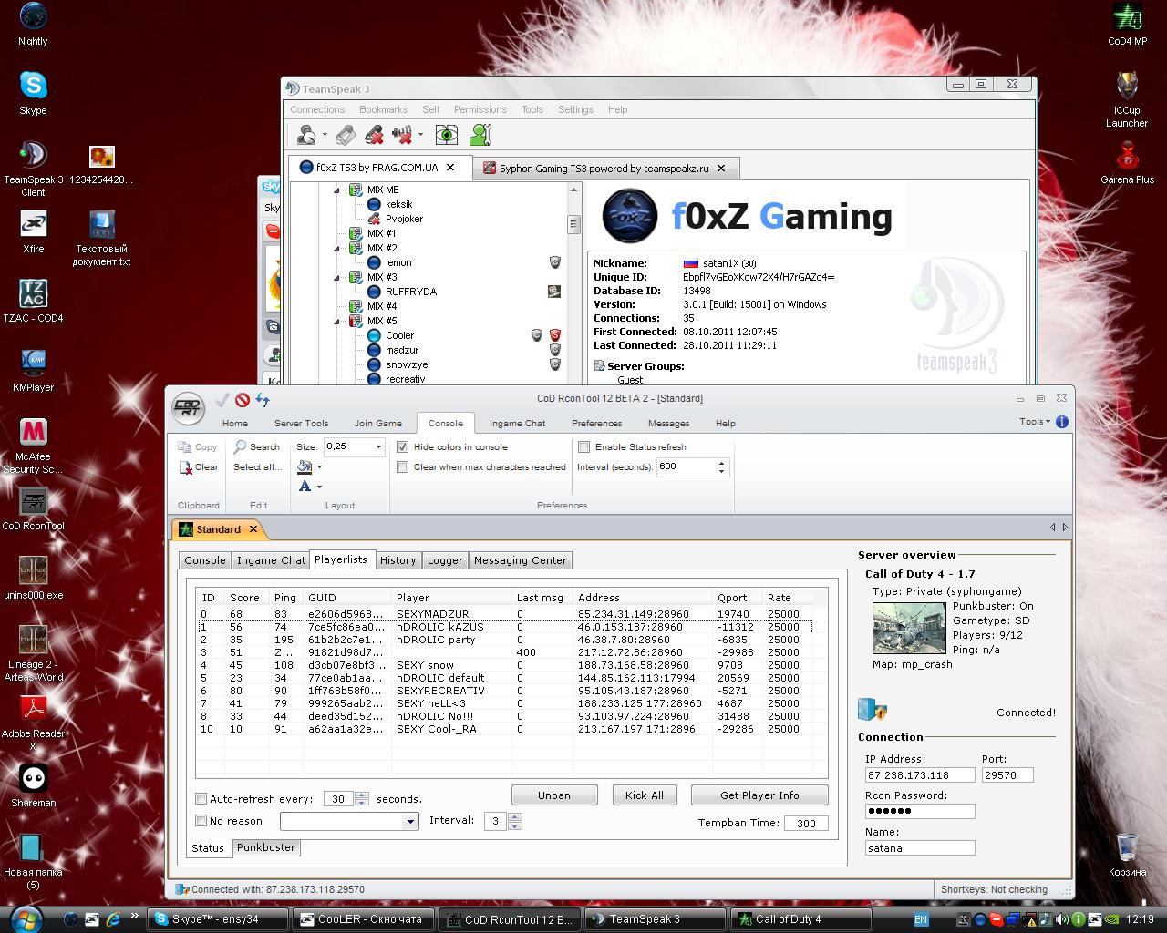Collapse the MIX ME channel
The width and height of the screenshot is (1167, 933).
point(336,190)
